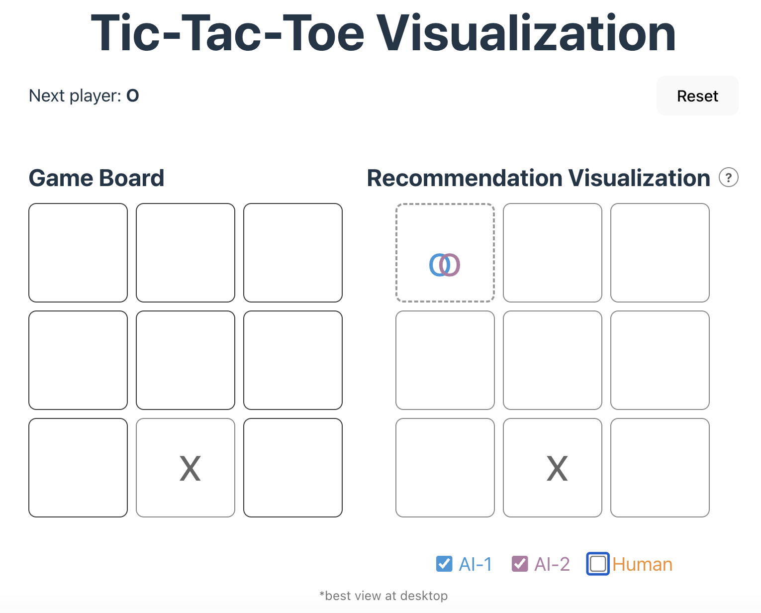Uncheck the AI-1 checkbox
761x613 pixels.
click(444, 564)
